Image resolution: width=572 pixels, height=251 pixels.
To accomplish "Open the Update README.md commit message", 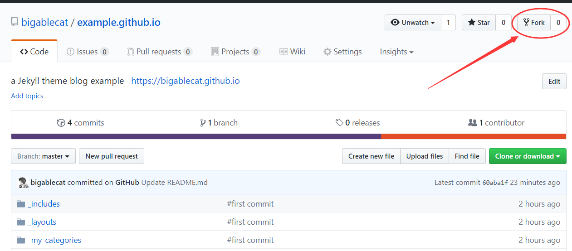I will 174,183.
